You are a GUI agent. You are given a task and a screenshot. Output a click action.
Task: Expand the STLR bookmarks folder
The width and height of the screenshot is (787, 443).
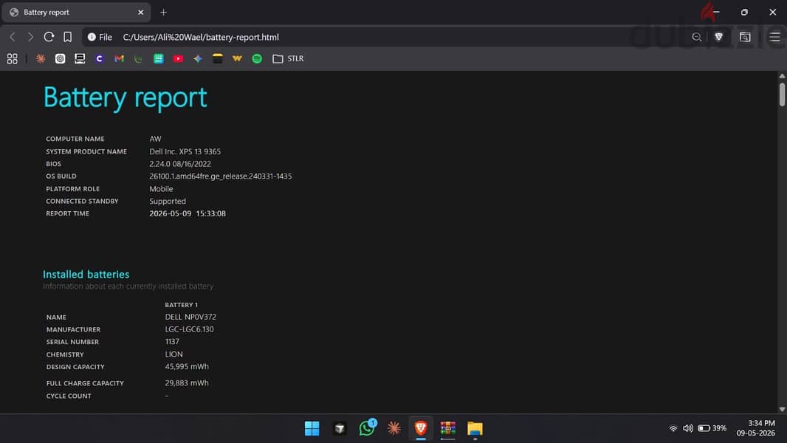click(x=288, y=59)
